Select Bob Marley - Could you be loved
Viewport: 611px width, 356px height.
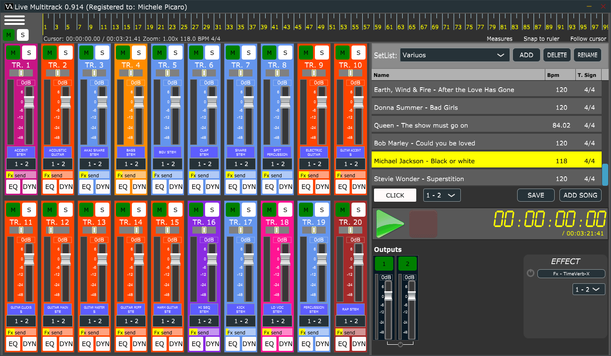click(487, 143)
